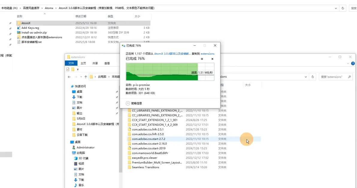Click the properties checkmark icon in quick access toolbar
Viewport: 357px width, 188px height.
tap(68, 69)
